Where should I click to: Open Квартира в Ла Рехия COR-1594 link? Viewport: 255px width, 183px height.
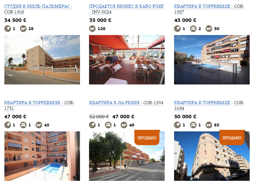pyautogui.click(x=126, y=103)
